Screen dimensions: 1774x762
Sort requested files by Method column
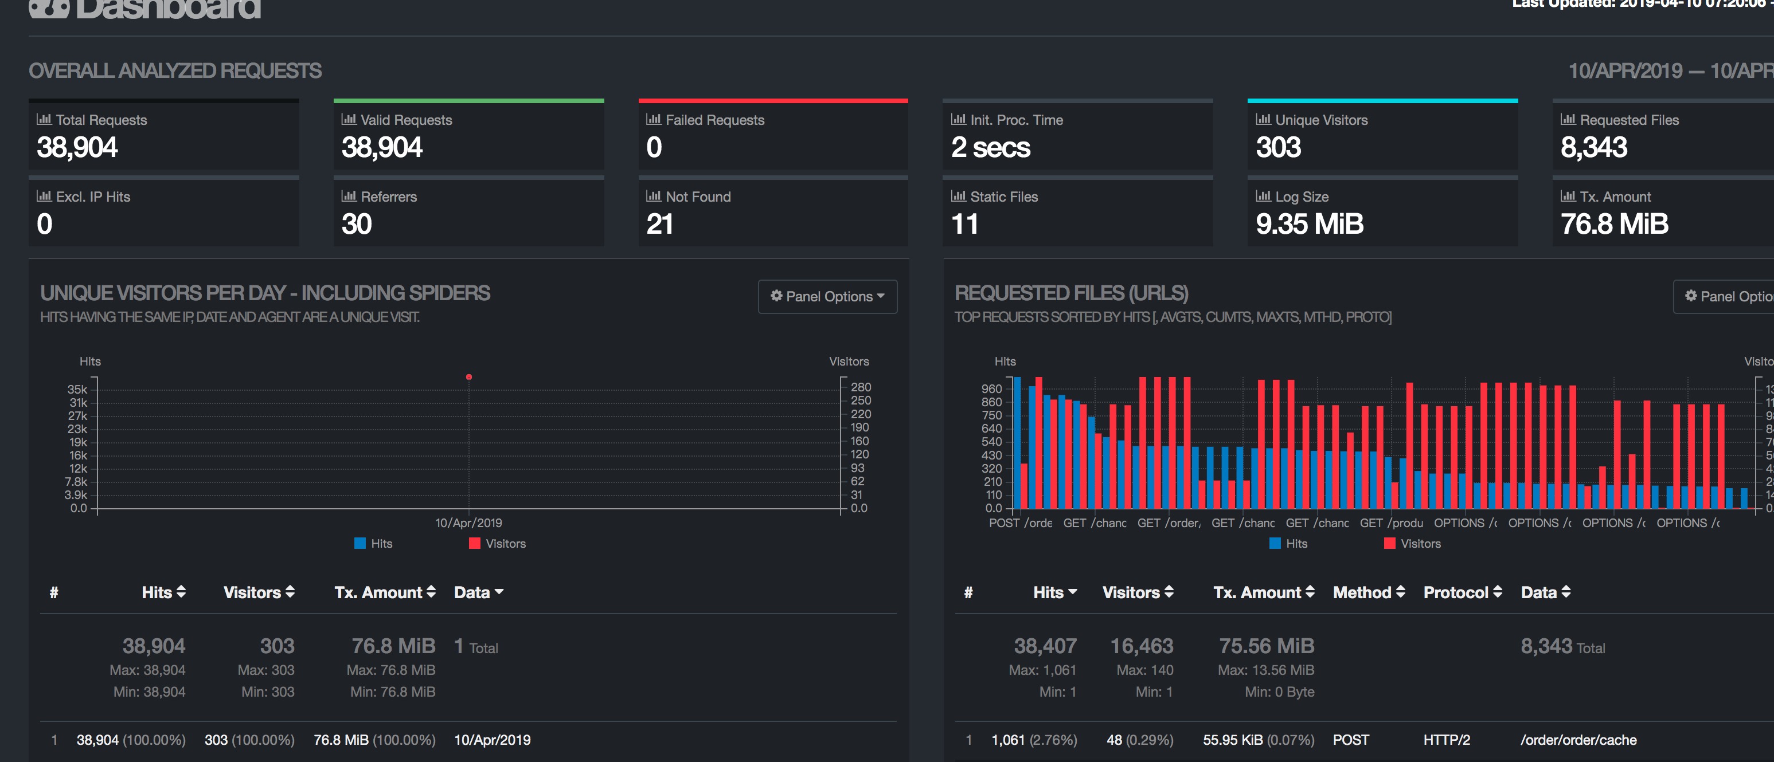[1369, 592]
